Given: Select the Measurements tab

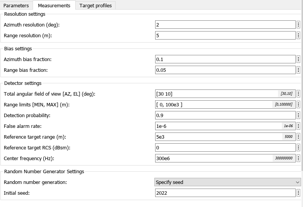Looking at the screenshot, I should coord(54,5).
